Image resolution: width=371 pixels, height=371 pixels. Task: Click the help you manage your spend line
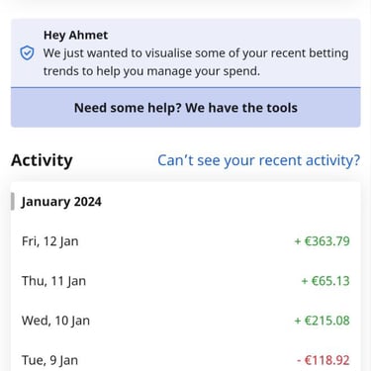[x=151, y=71]
